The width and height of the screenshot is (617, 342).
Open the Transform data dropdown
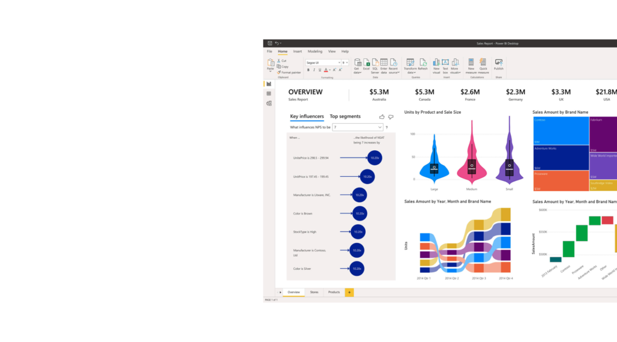pos(410,66)
